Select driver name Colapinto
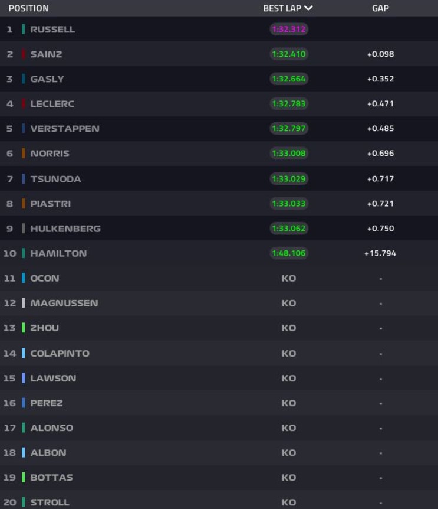 [x=60, y=353]
